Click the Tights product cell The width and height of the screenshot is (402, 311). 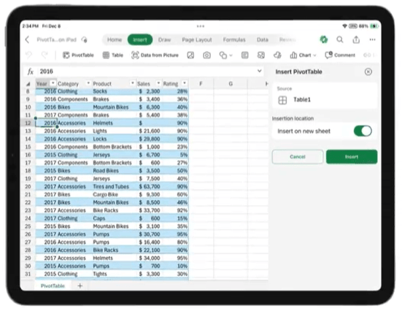click(115, 274)
